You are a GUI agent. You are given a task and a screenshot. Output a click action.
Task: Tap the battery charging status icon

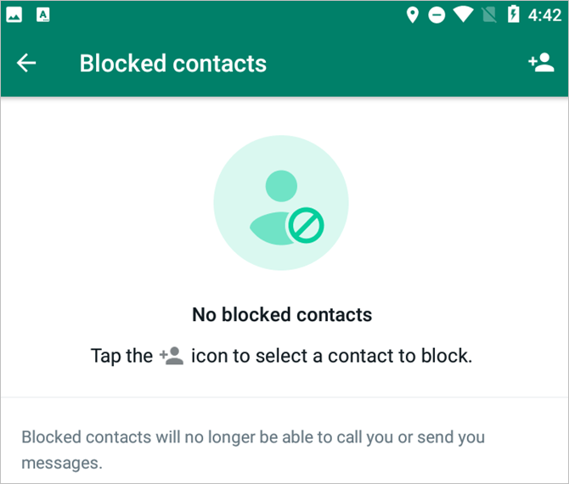click(x=512, y=15)
